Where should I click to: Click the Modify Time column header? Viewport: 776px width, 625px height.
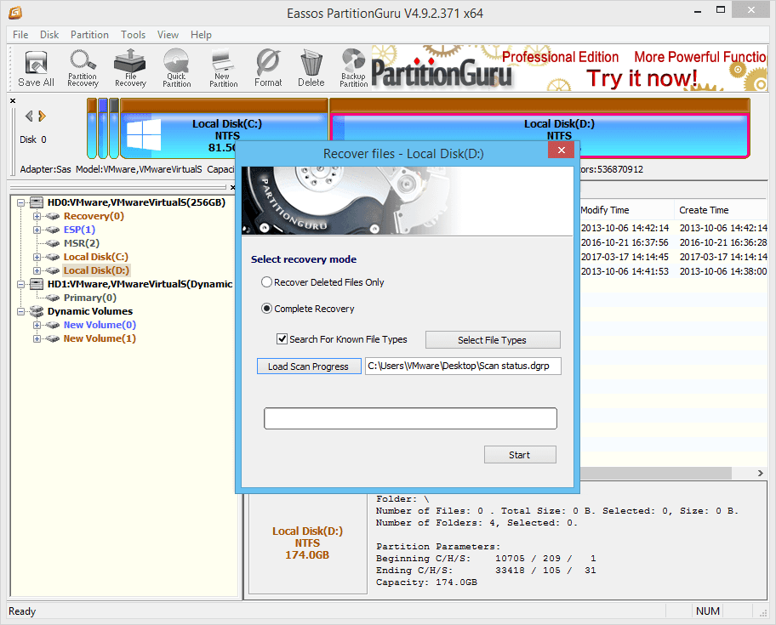point(626,210)
